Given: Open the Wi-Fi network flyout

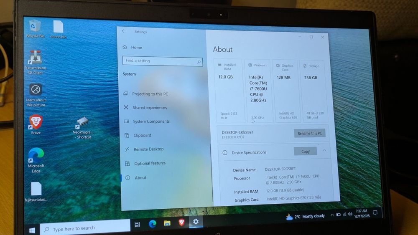Looking at the screenshot, I should (x=344, y=214).
